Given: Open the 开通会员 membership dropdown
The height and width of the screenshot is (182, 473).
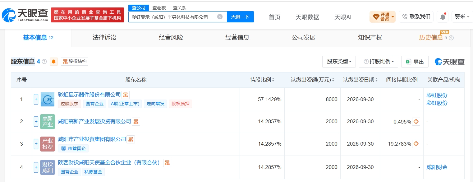Looking at the screenshot, I should 382,17.
